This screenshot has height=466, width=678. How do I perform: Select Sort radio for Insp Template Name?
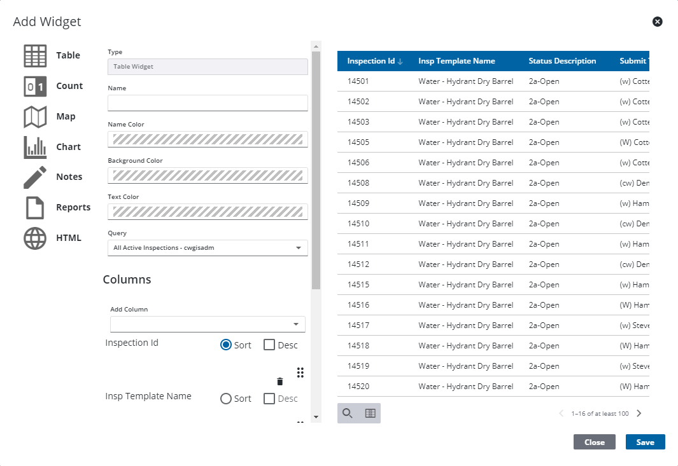(226, 398)
